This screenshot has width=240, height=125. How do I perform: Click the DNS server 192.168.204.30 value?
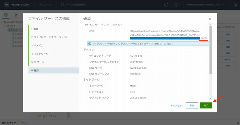click(138, 68)
